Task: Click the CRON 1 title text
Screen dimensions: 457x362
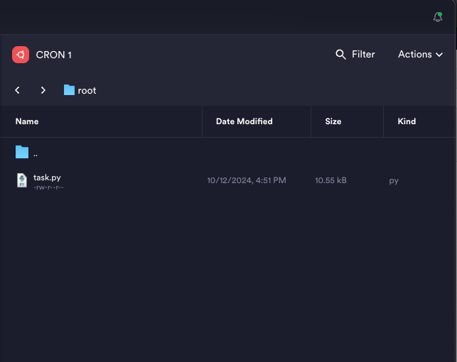Action: pos(53,55)
